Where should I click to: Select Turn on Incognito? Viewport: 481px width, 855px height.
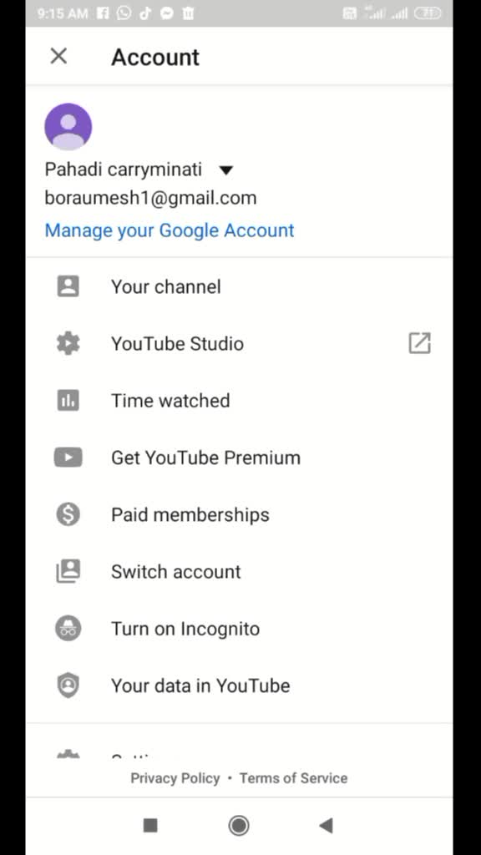click(239, 629)
